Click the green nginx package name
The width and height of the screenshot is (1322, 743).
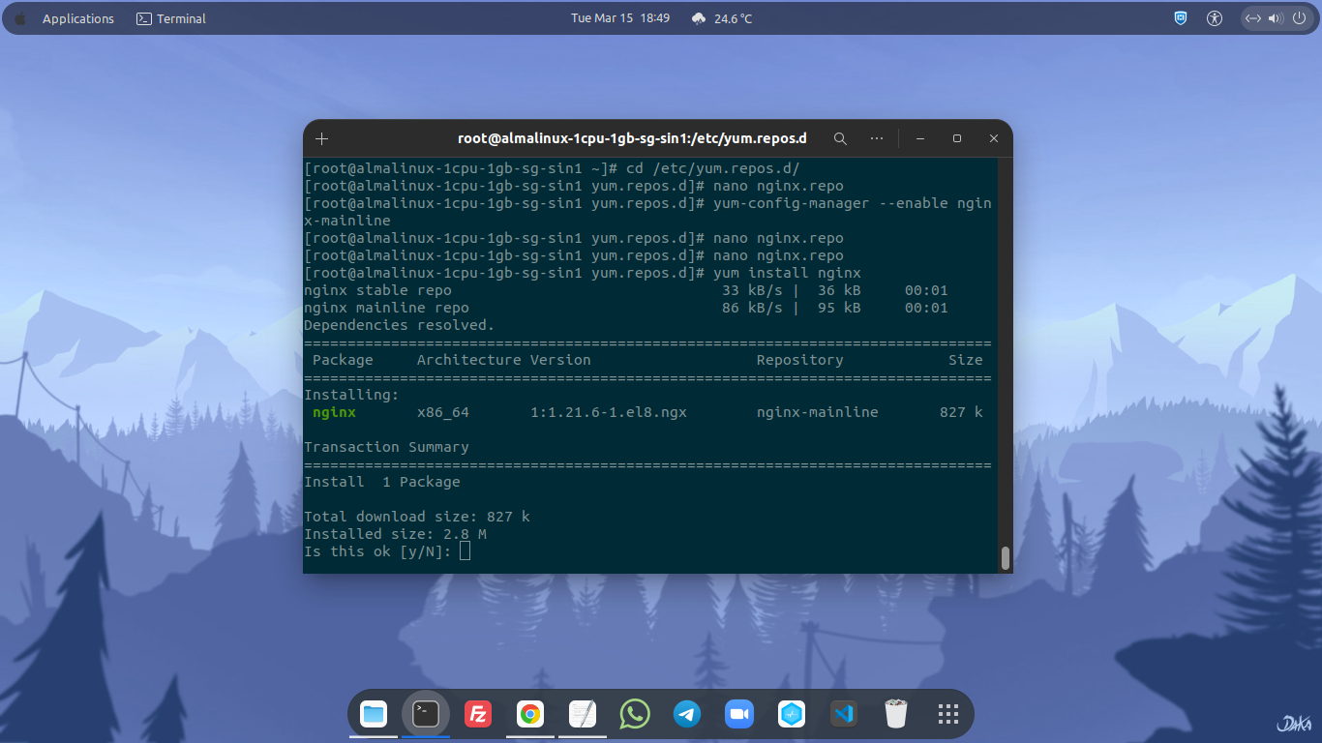point(334,412)
